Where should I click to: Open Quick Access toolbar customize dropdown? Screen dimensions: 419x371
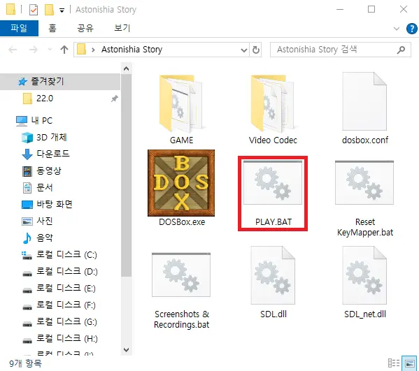coord(62,10)
